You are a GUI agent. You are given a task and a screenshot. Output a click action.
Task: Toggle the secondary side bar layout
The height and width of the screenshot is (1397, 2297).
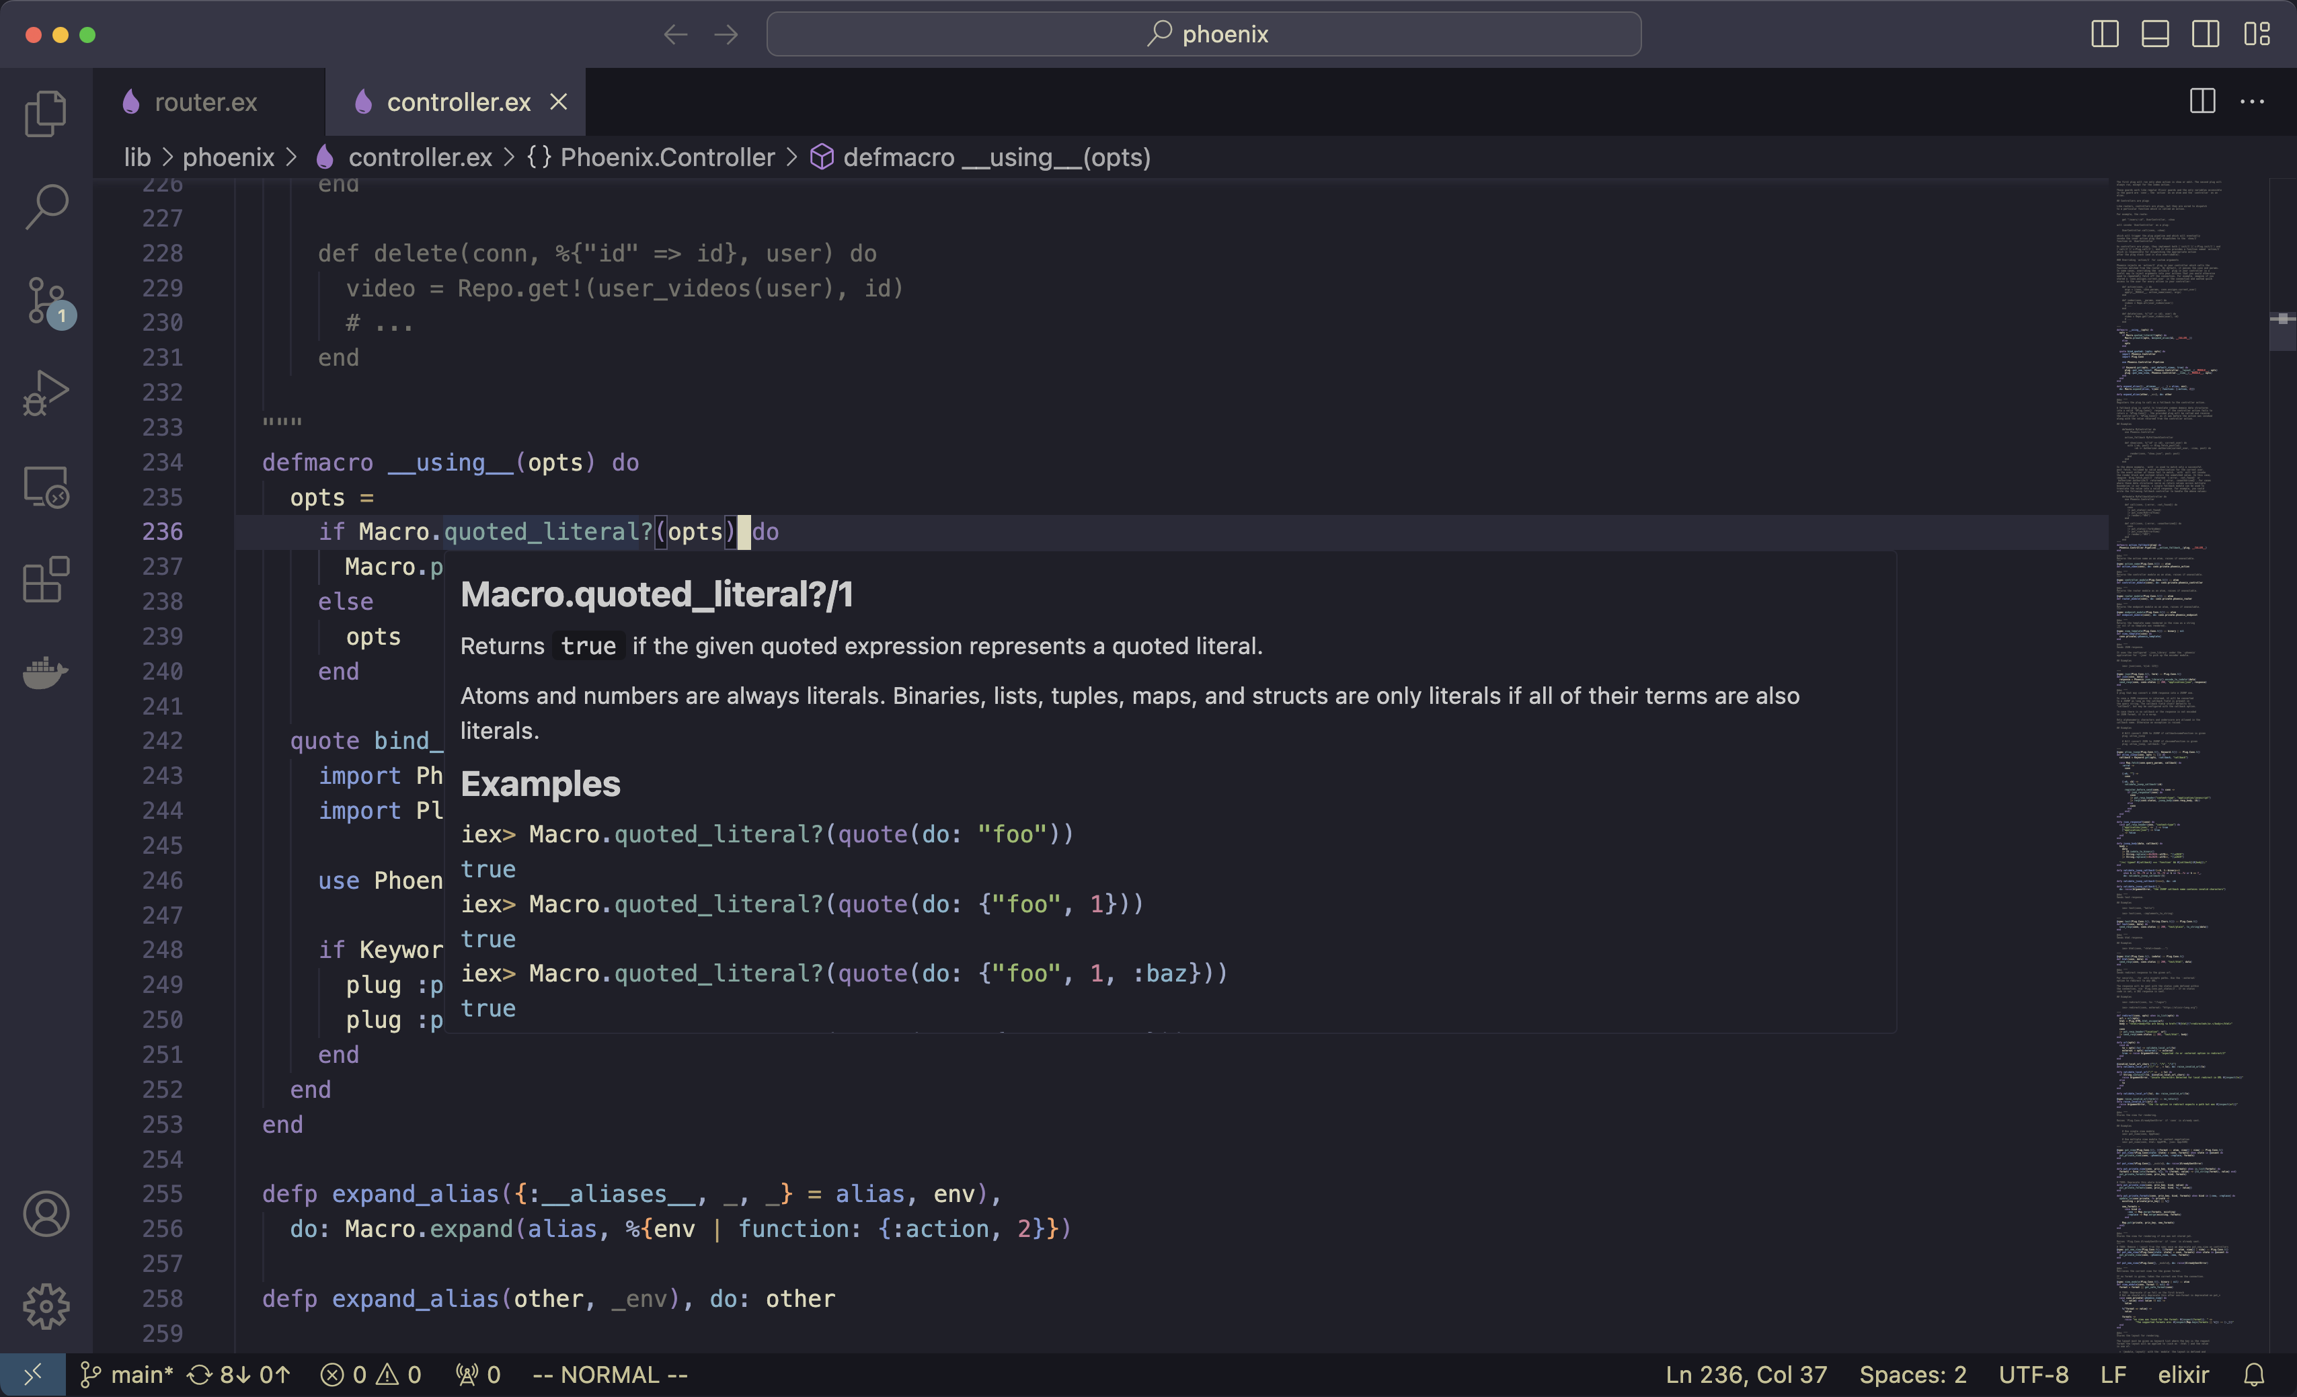[2205, 34]
